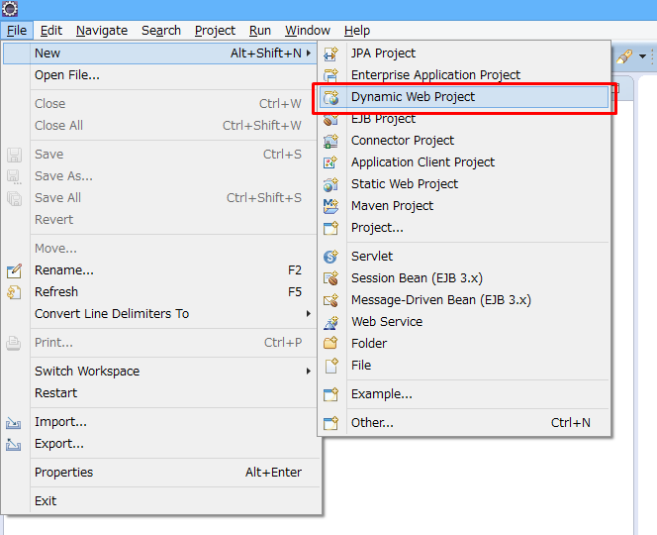Click the Alt+Shift+N shortcut text
Screen dimensions: 657x535
266,53
